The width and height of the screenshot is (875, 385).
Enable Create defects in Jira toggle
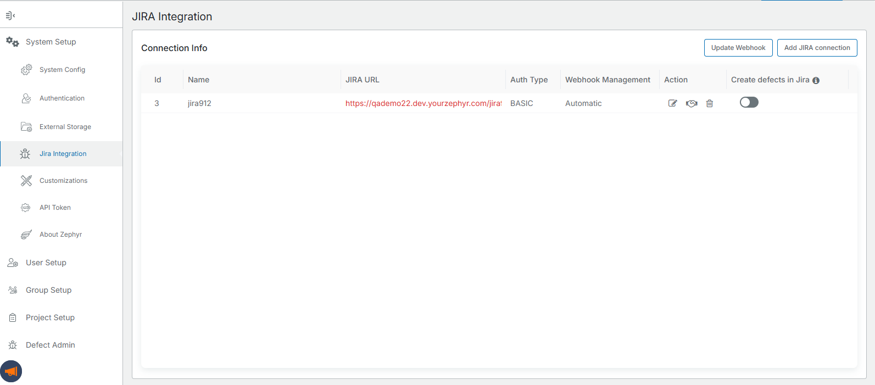pyautogui.click(x=749, y=102)
